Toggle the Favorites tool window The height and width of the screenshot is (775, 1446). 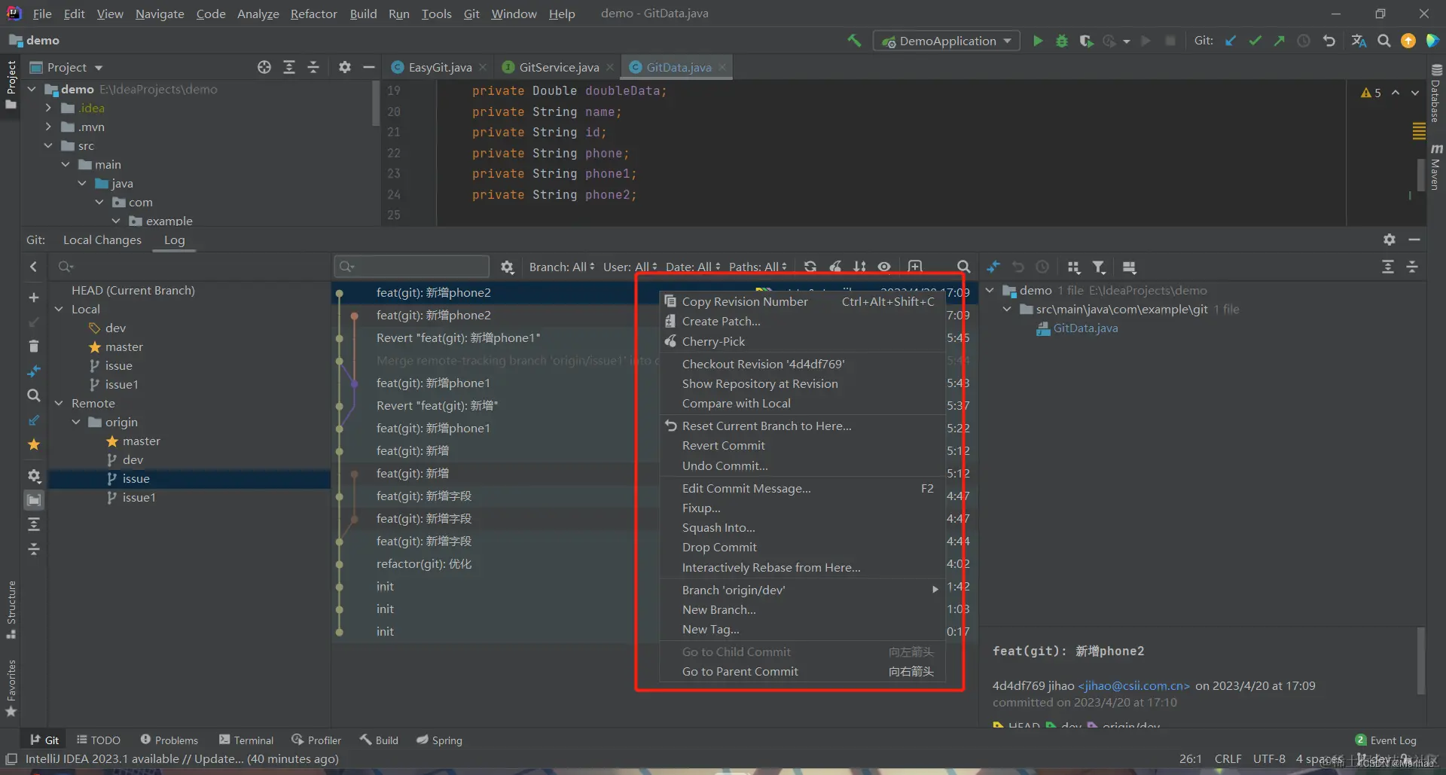pos(11,688)
